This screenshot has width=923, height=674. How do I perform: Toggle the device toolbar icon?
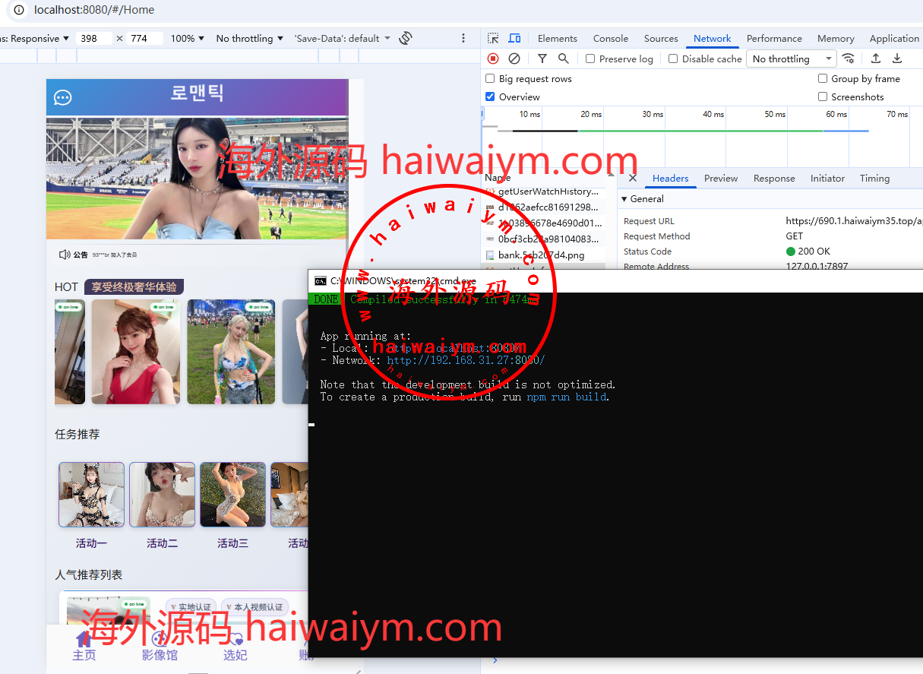click(514, 38)
